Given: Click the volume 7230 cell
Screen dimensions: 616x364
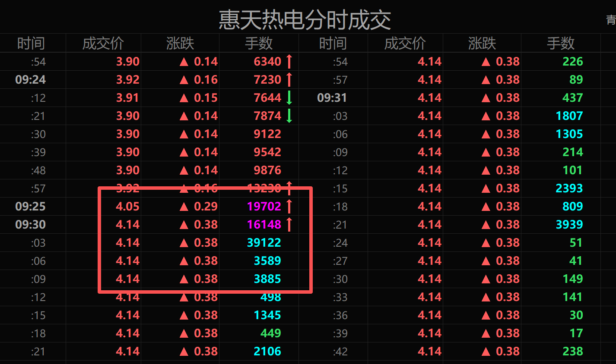Looking at the screenshot, I should [x=267, y=80].
